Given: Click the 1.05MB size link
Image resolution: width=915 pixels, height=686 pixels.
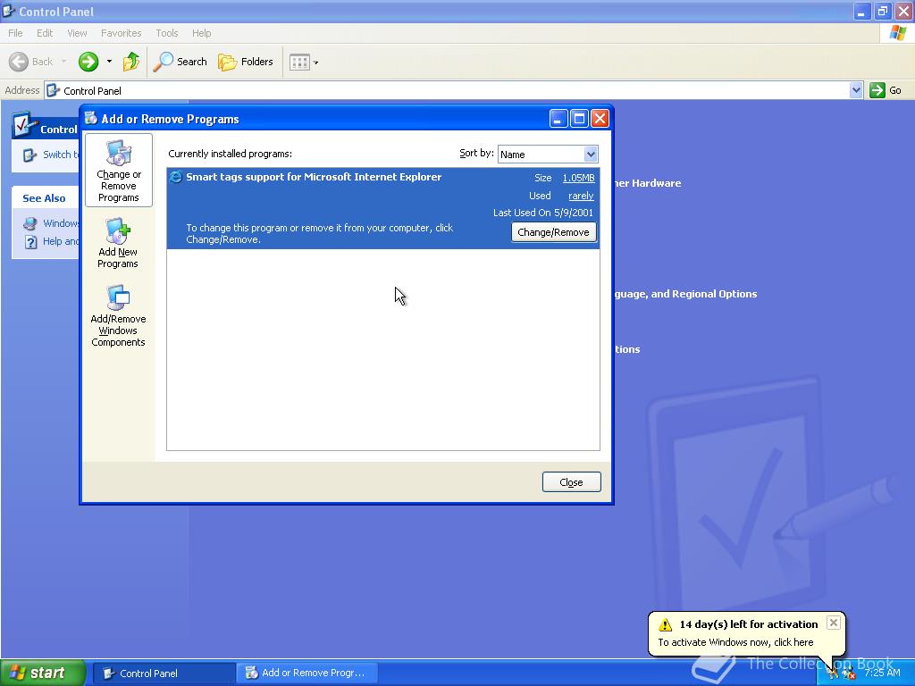Looking at the screenshot, I should [578, 178].
